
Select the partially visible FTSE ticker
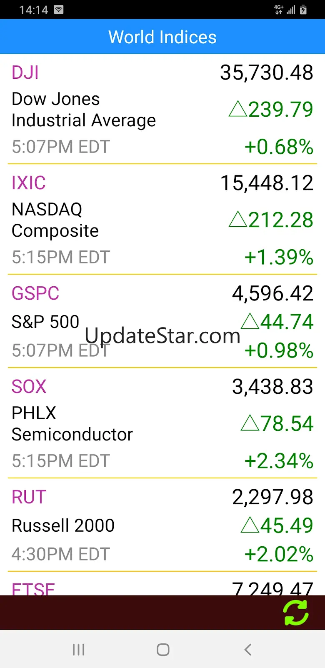coord(33,588)
